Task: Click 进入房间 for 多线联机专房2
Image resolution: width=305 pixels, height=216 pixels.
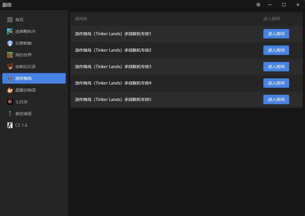Action: [276, 50]
